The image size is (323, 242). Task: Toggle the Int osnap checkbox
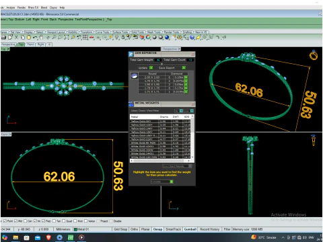tap(35, 221)
